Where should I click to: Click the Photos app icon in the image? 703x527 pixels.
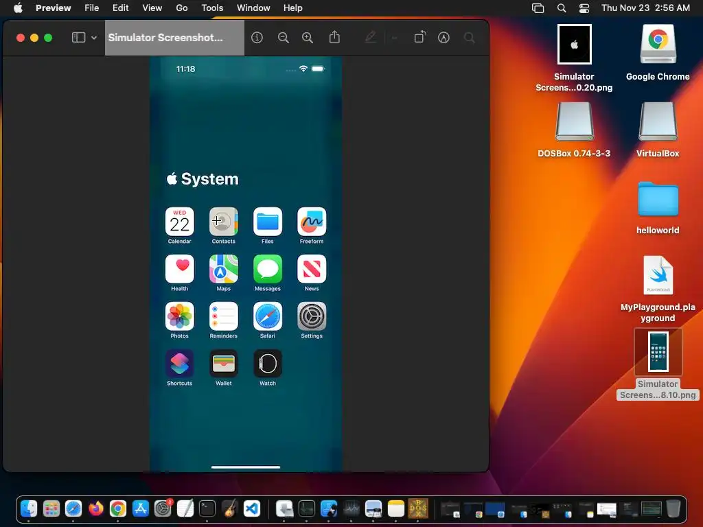(x=179, y=316)
